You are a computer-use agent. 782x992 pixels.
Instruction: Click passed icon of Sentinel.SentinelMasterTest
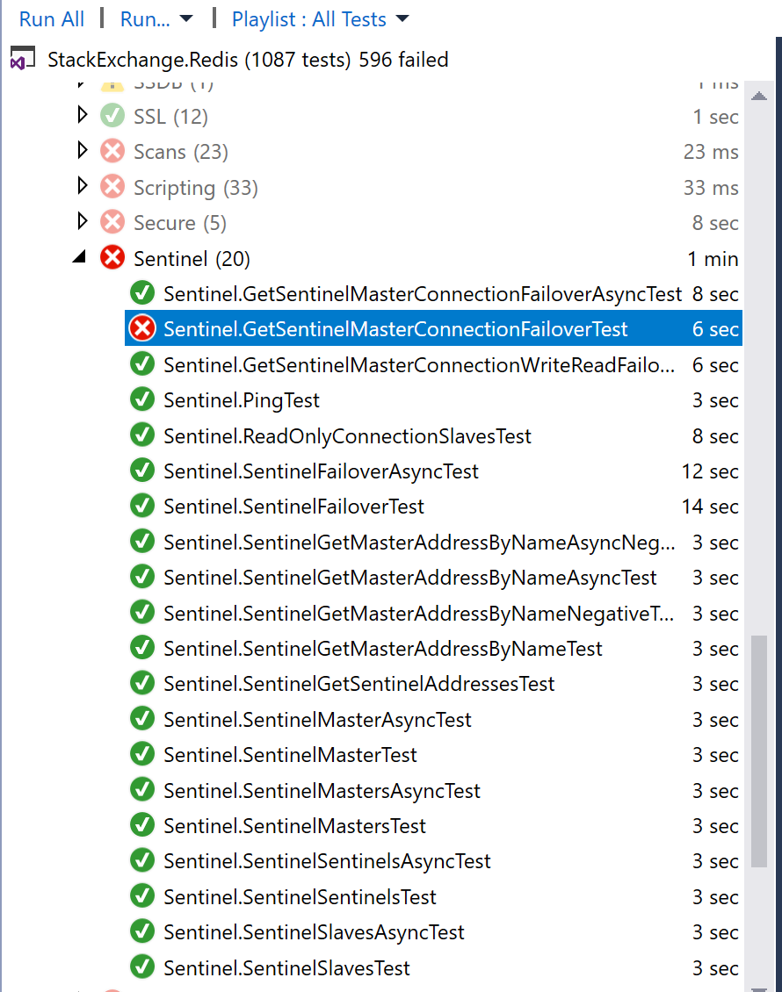coord(141,753)
